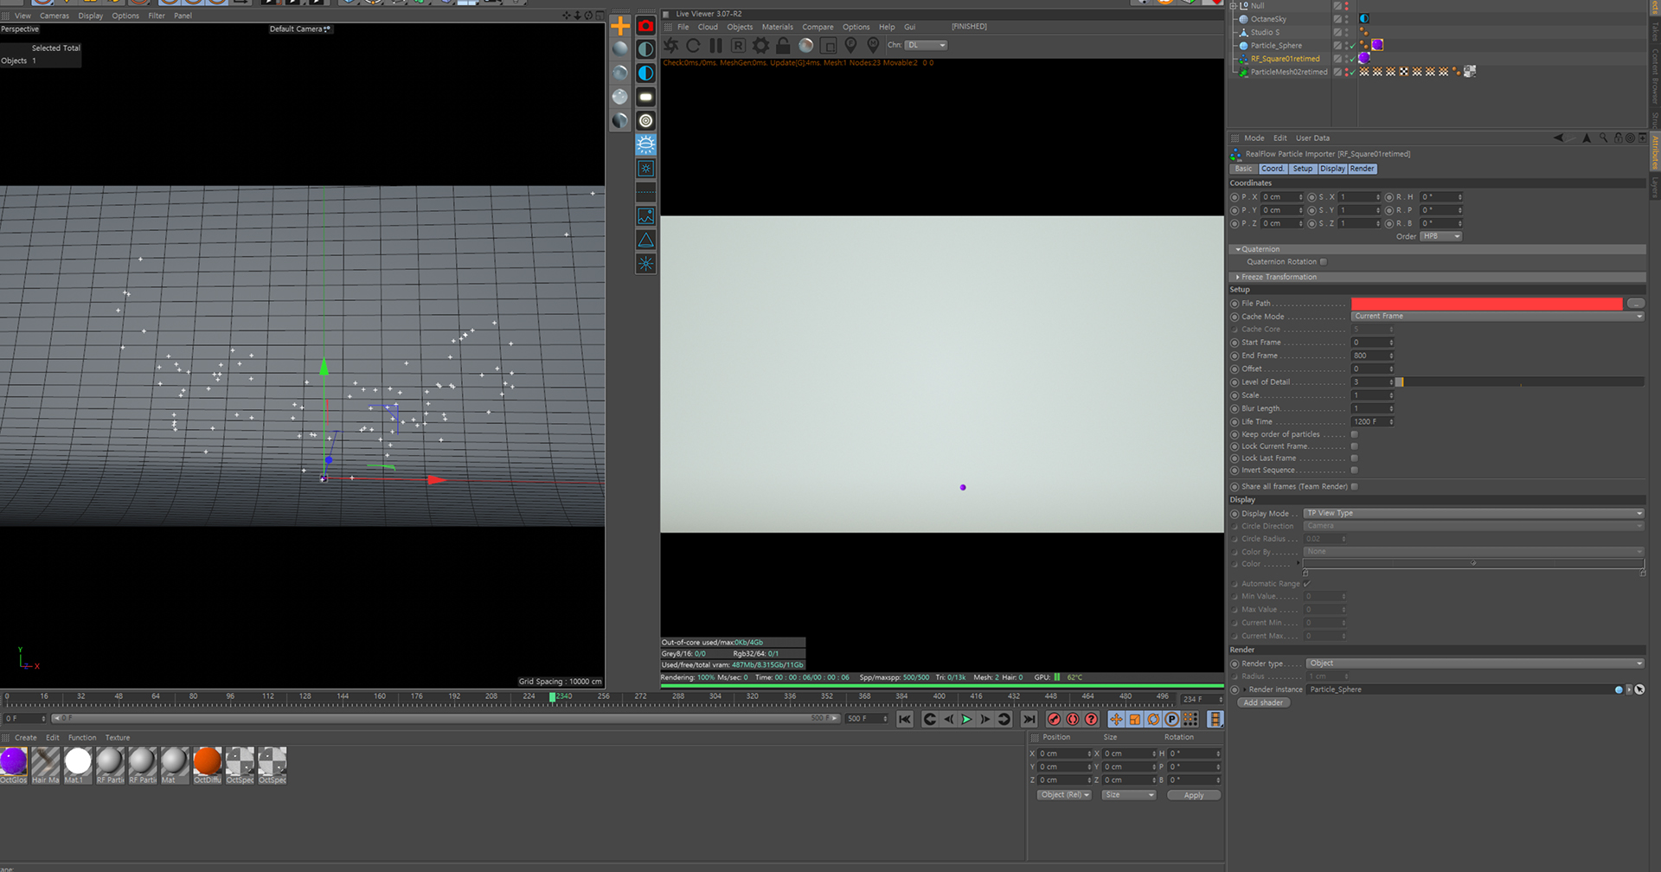The width and height of the screenshot is (1661, 872).
Task: Toggle position key recording move icon
Action: (x=1116, y=719)
